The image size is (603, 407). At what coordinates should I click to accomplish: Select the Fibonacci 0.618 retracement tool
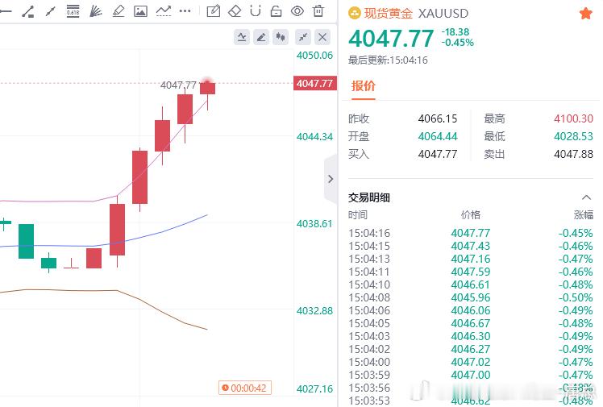pyautogui.click(x=73, y=11)
